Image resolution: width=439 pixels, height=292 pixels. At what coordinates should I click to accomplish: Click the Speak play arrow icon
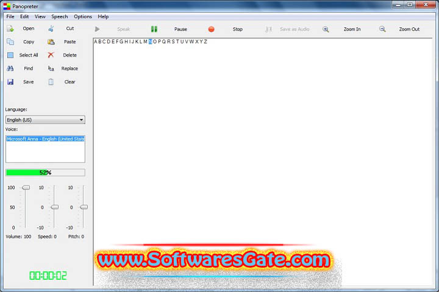(97, 29)
